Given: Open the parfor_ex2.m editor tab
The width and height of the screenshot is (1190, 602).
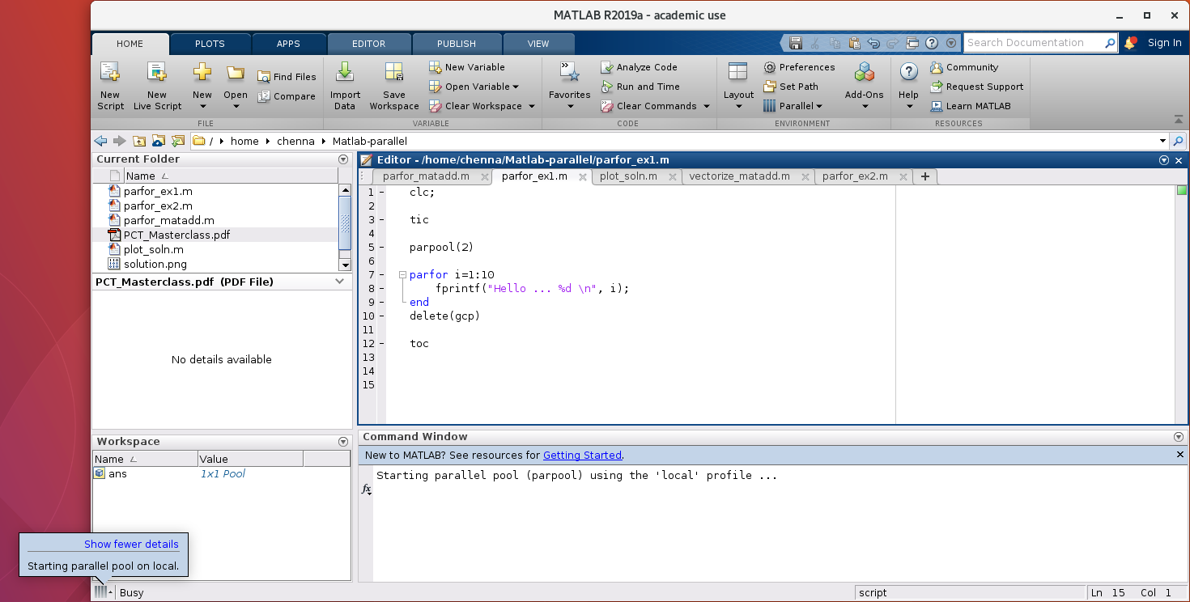Looking at the screenshot, I should (855, 176).
